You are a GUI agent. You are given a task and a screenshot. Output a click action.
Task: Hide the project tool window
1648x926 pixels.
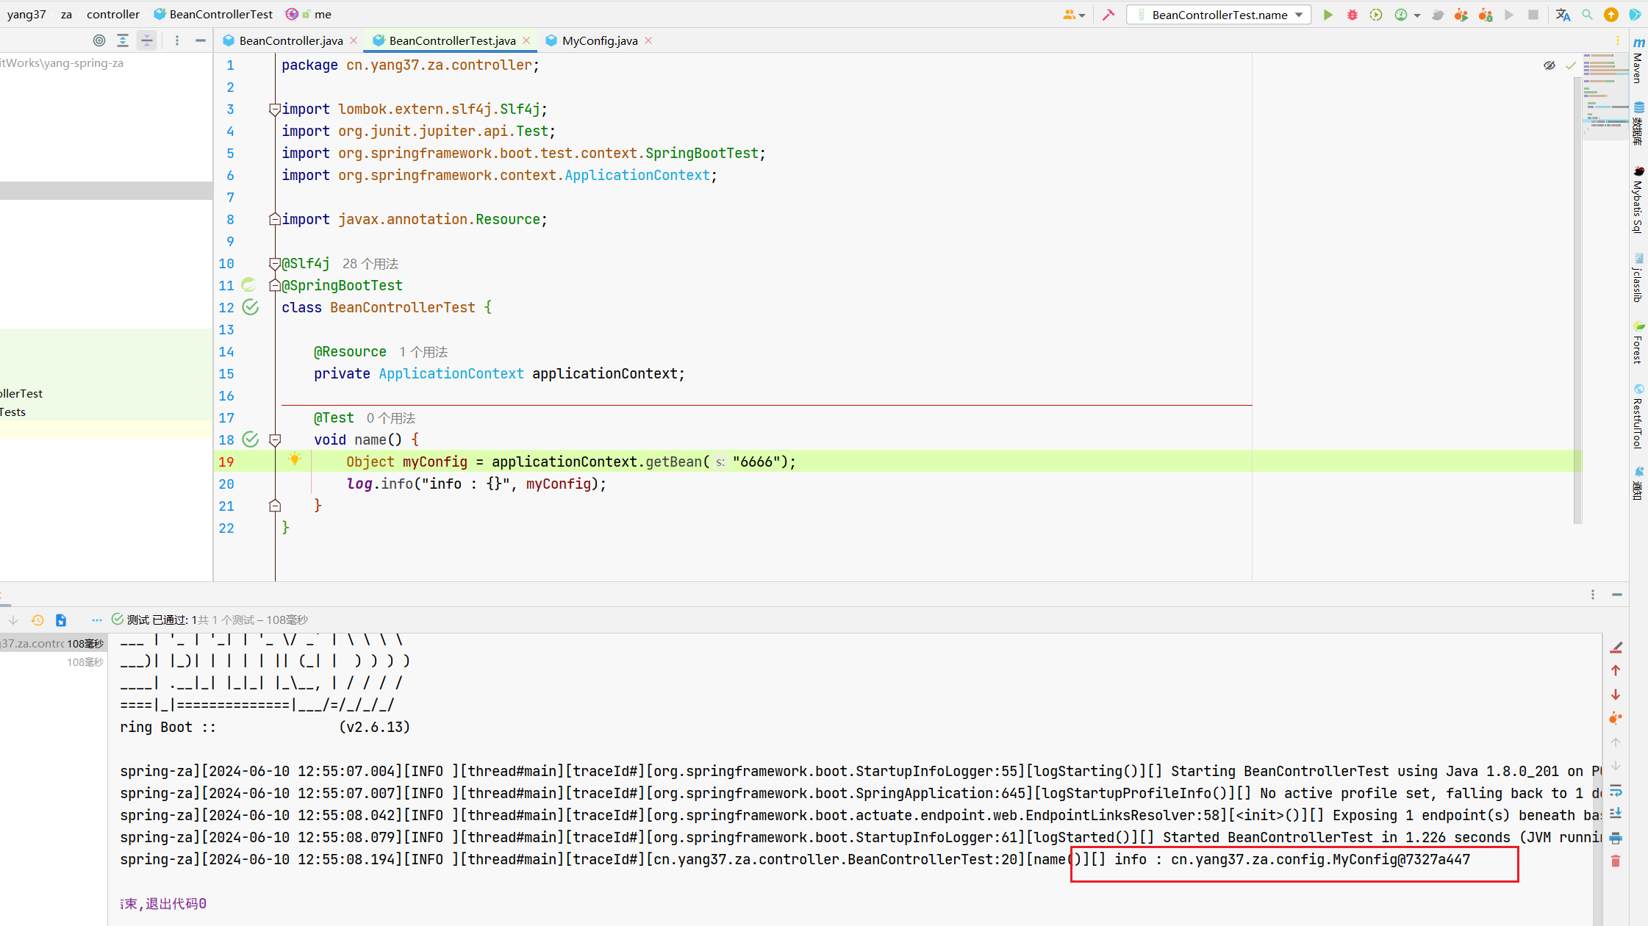tap(200, 40)
